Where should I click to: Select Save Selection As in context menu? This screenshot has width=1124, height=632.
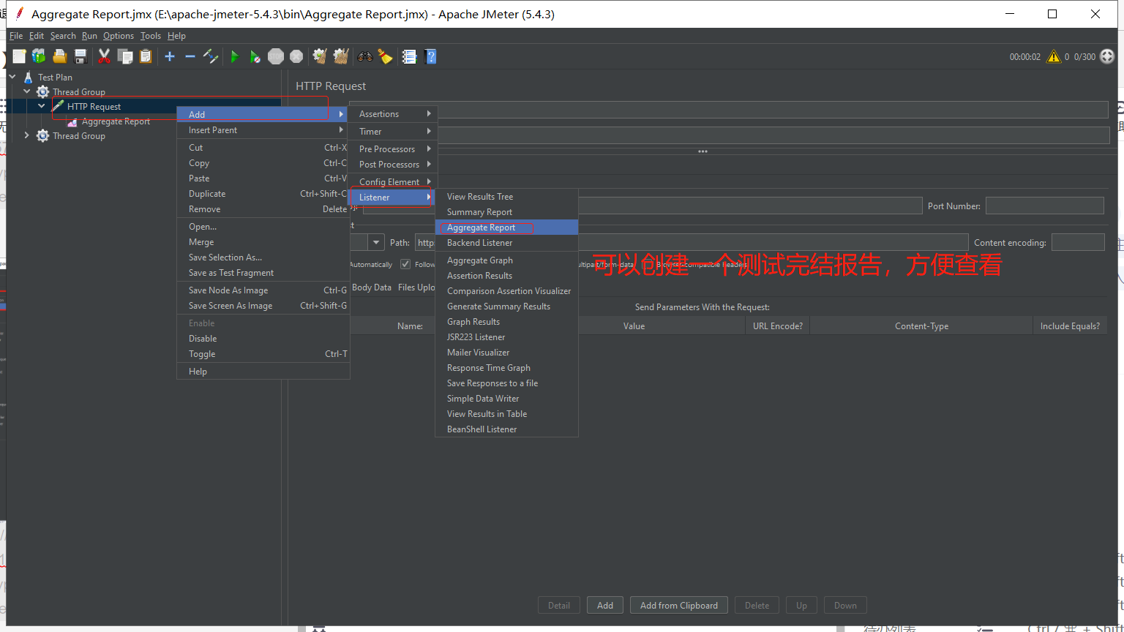coord(263,257)
